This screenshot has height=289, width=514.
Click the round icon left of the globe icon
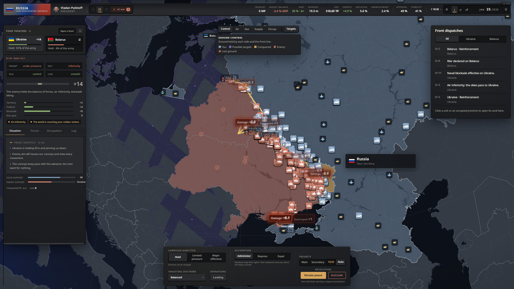point(93,10)
